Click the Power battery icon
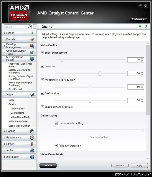This screenshot has height=177, width=152. (x=32, y=144)
